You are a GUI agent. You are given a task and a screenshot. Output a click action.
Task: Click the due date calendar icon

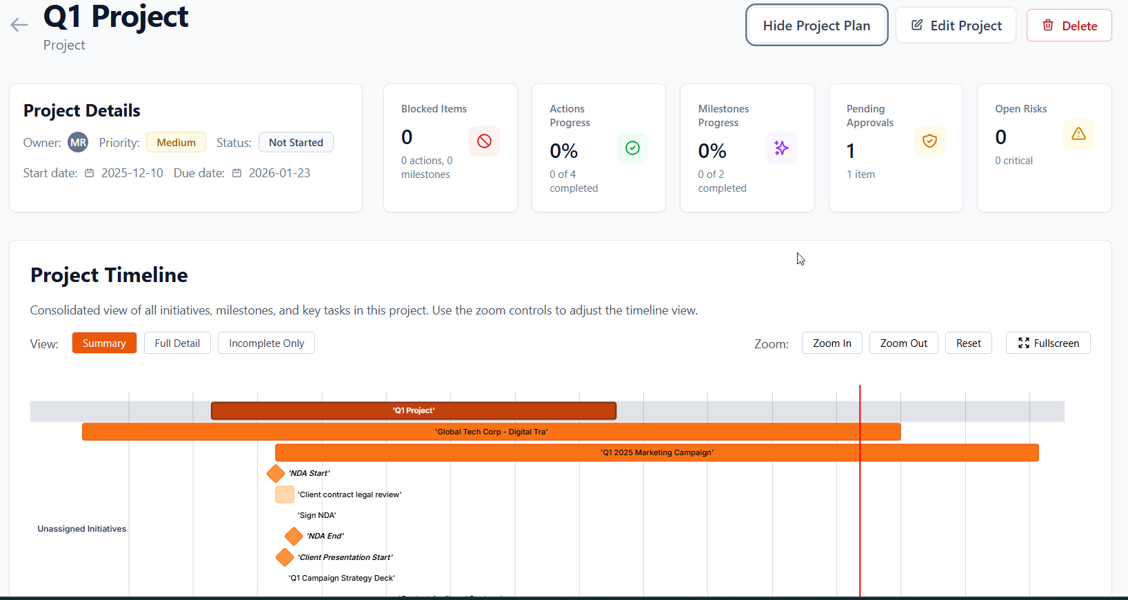click(236, 173)
